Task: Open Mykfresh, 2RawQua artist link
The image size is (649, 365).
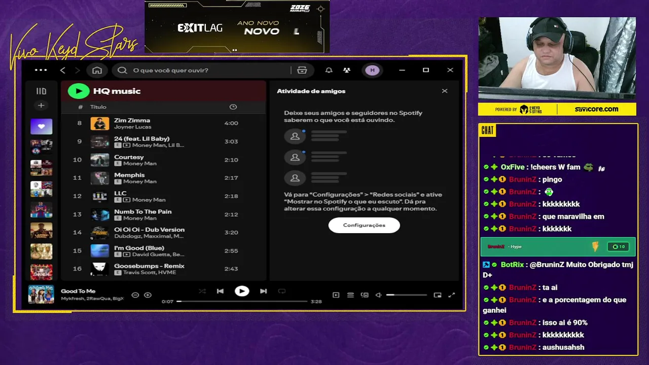Action: tap(92, 299)
